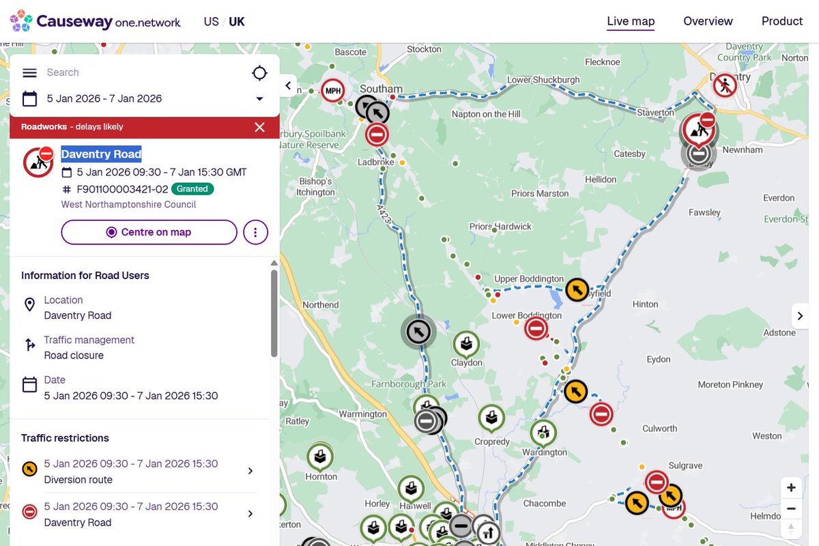The image size is (819, 546).
Task: Open the West Northamptonshire Council link
Action: tap(128, 204)
